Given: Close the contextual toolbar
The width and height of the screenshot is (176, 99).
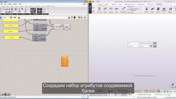Looking at the screenshot, I should click(x=156, y=43).
